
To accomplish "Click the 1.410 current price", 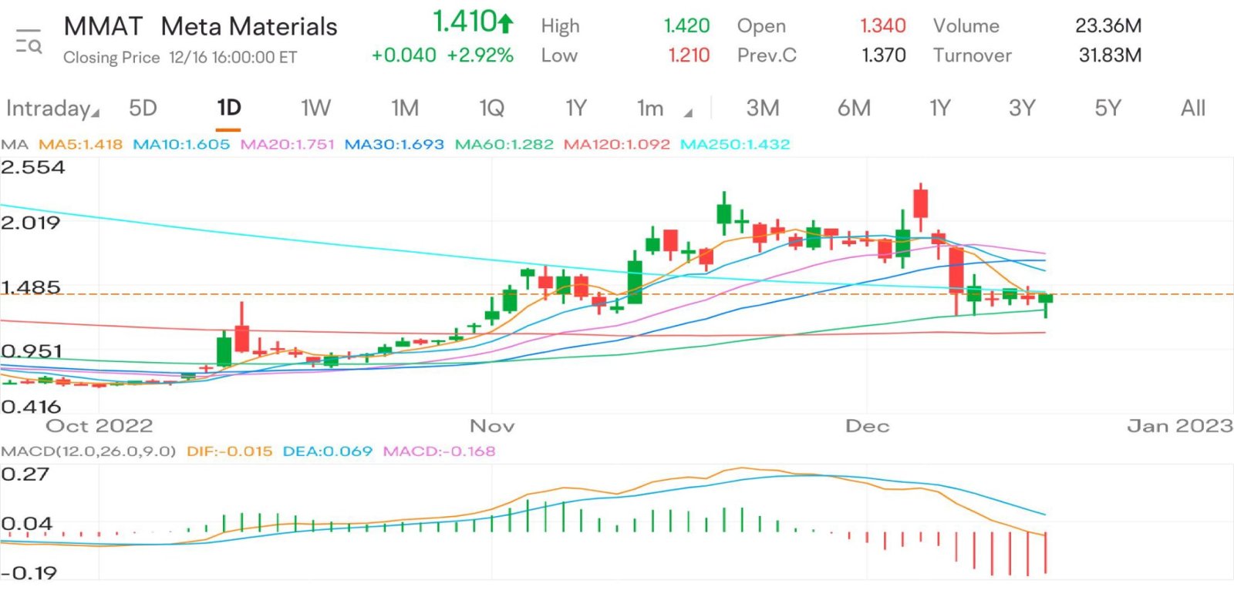I will tap(464, 22).
